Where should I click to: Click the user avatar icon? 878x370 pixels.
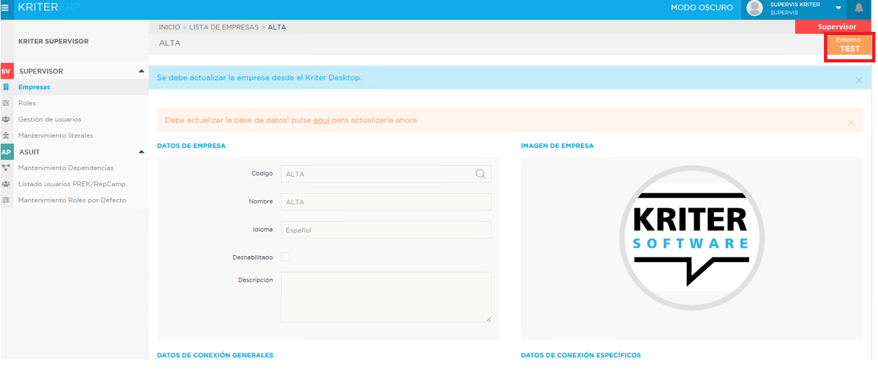[754, 8]
